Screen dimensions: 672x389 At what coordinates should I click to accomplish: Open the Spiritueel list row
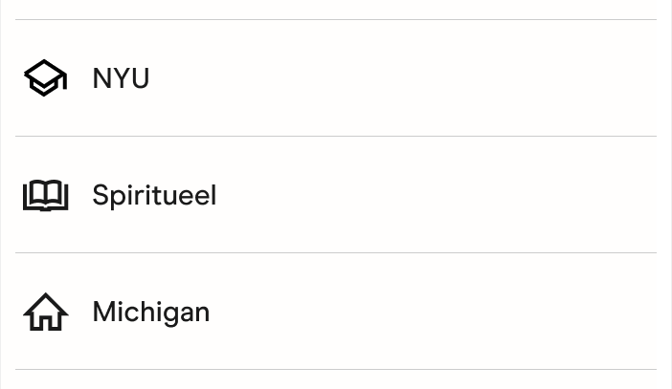[335, 195]
